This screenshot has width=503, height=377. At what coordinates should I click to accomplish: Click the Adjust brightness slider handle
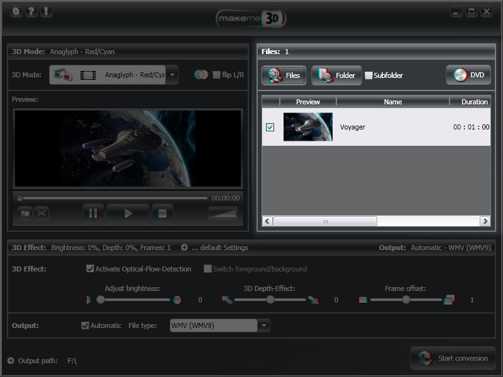101,300
